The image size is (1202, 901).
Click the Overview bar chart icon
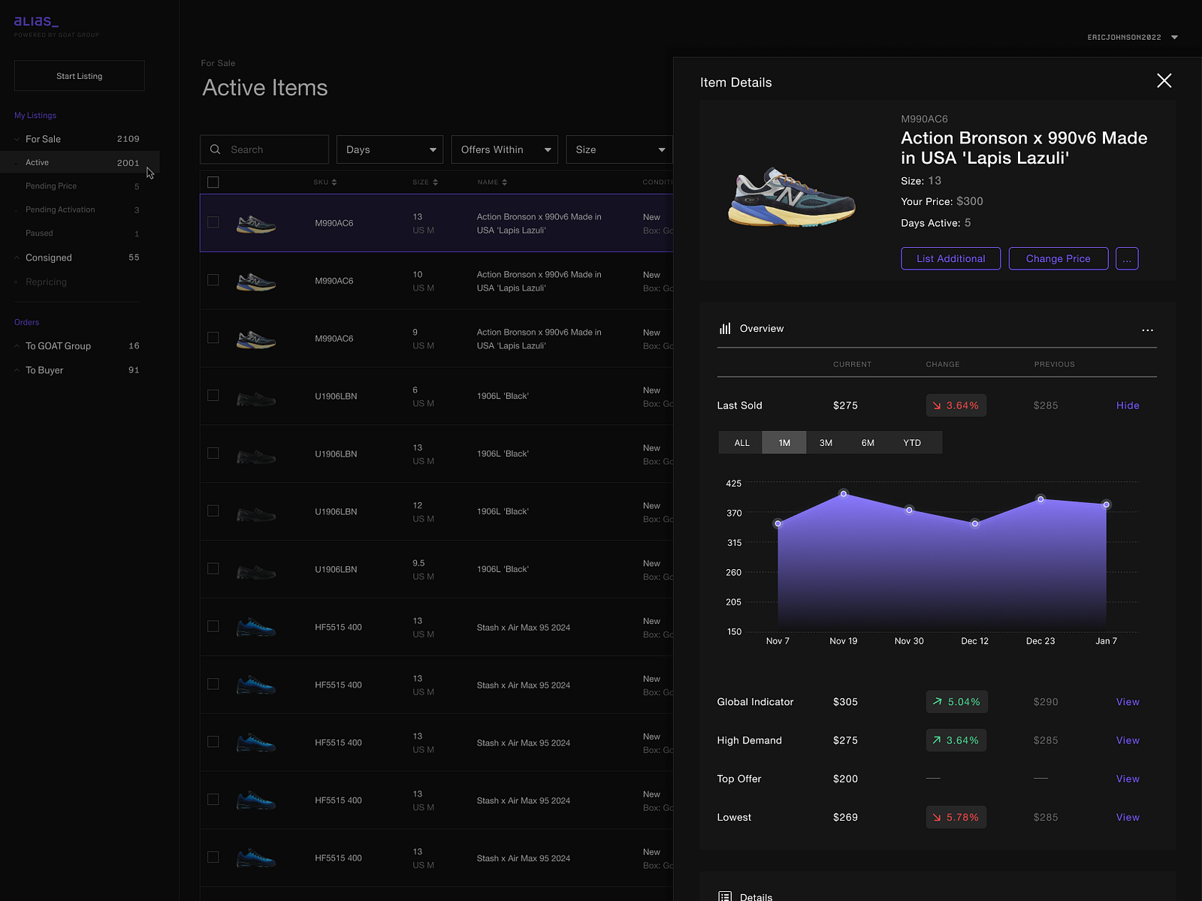click(x=725, y=328)
